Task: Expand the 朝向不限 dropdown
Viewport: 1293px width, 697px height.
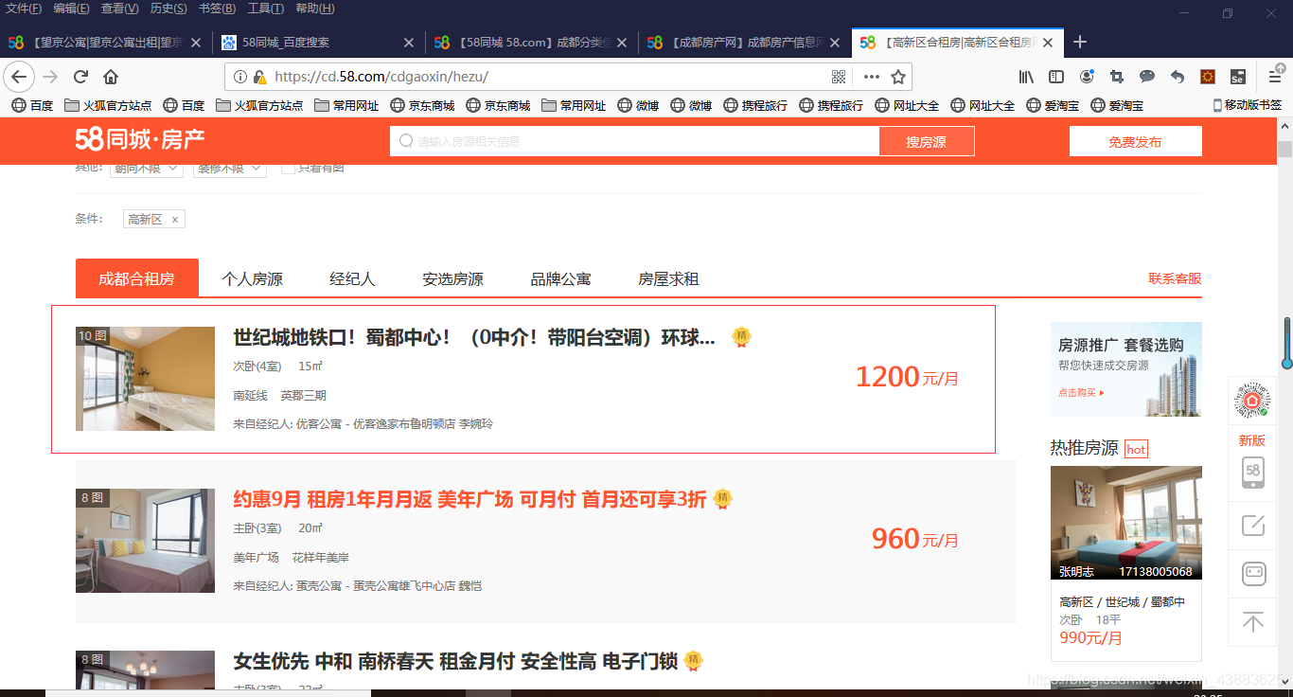Action: (147, 169)
